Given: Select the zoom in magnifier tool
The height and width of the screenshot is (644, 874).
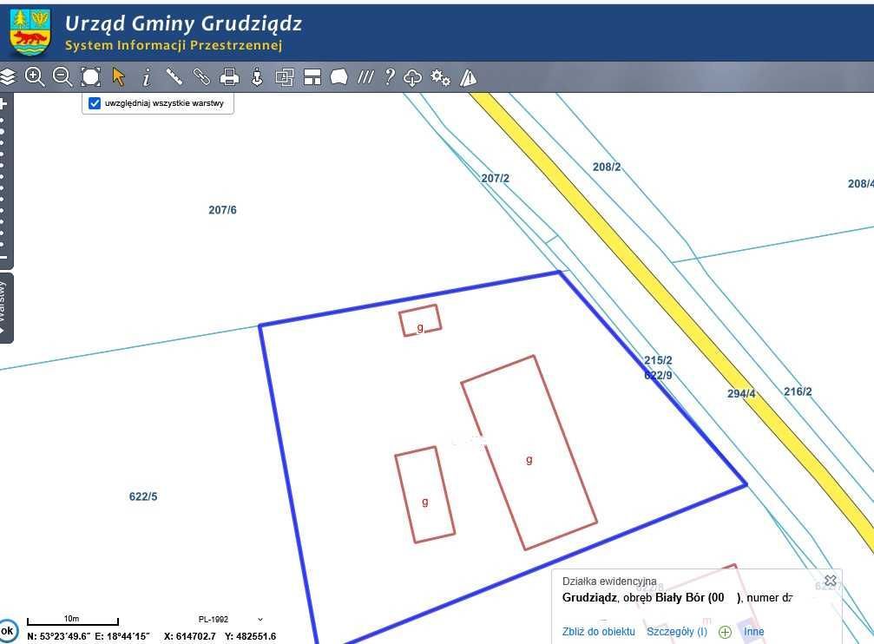Looking at the screenshot, I should tap(35, 77).
